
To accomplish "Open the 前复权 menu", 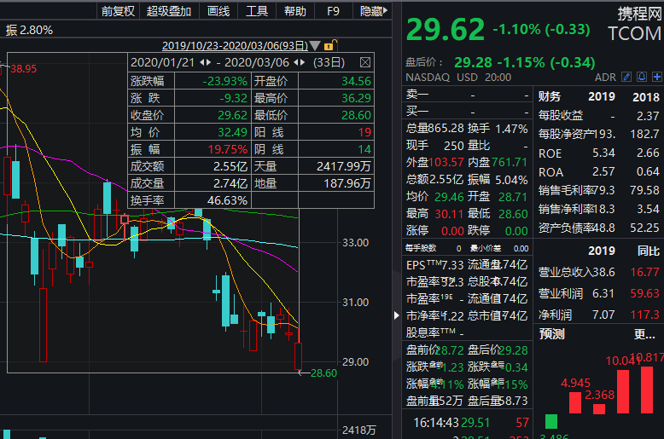I will tap(118, 11).
